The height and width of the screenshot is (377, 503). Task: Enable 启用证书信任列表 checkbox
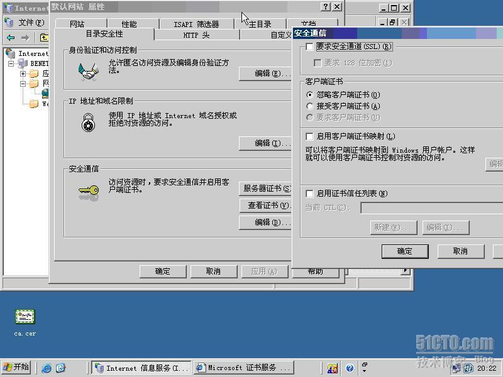coord(309,194)
